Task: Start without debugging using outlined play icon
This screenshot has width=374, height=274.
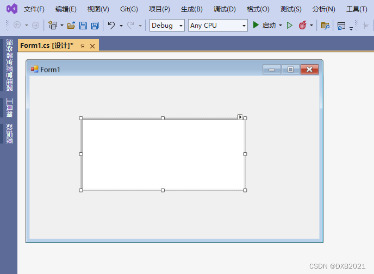Action: 290,25
